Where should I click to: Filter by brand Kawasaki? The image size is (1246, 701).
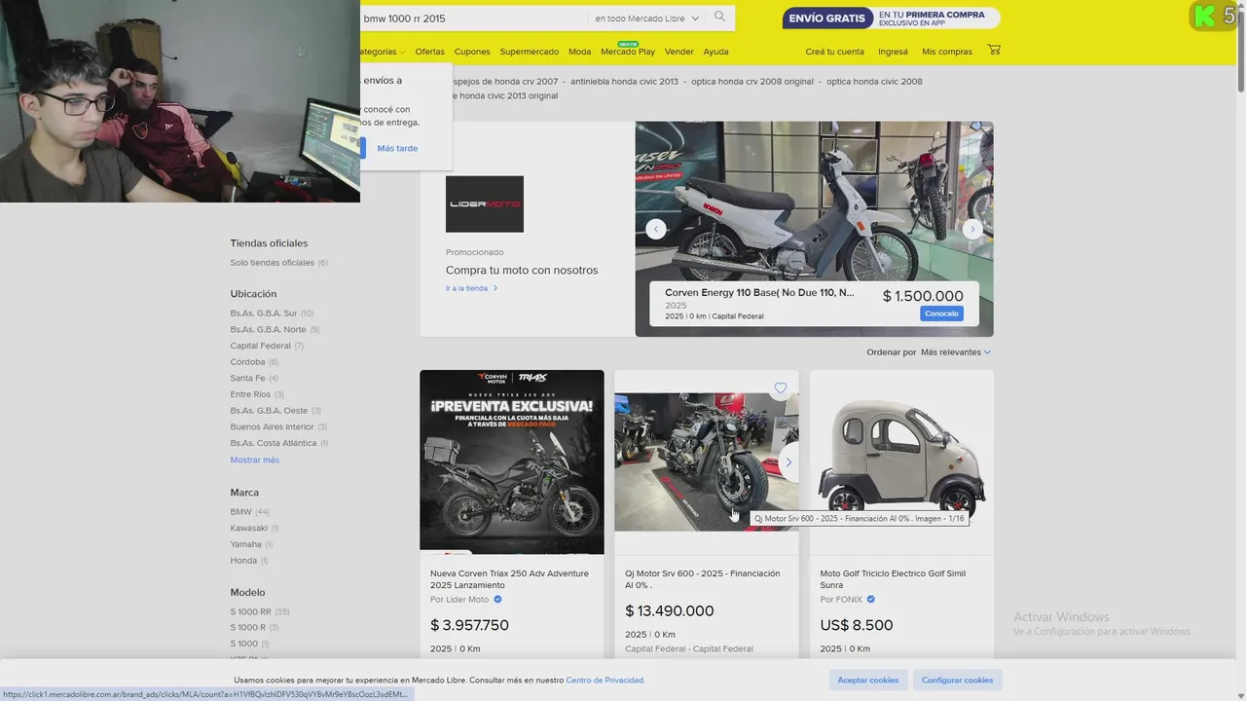pos(254,528)
